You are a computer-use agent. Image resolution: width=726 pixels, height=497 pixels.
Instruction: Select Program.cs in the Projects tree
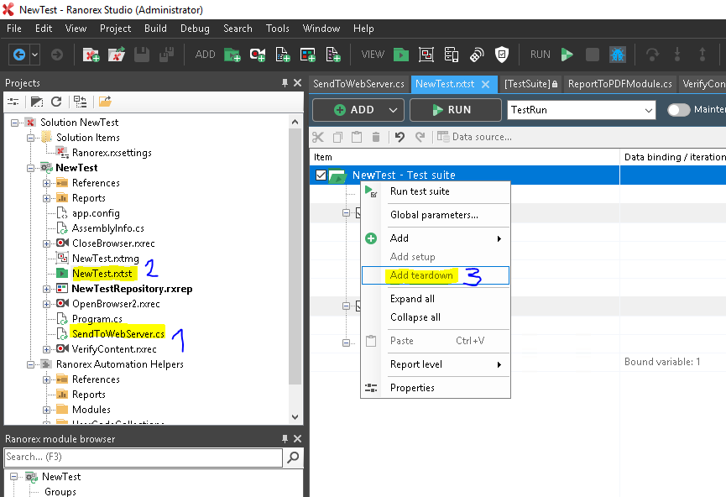[97, 319]
